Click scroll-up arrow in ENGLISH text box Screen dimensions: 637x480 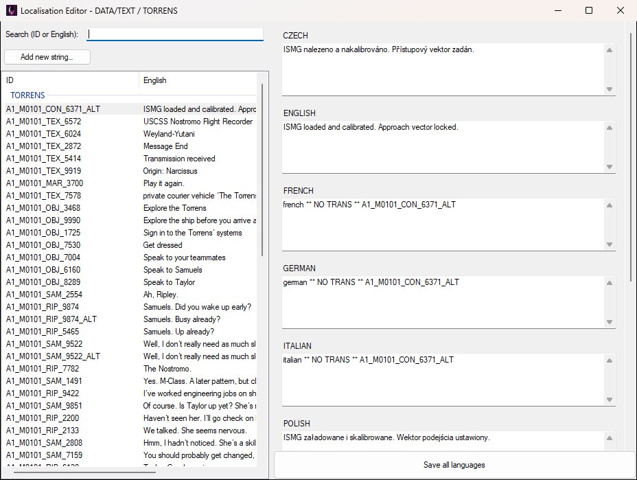pos(610,128)
